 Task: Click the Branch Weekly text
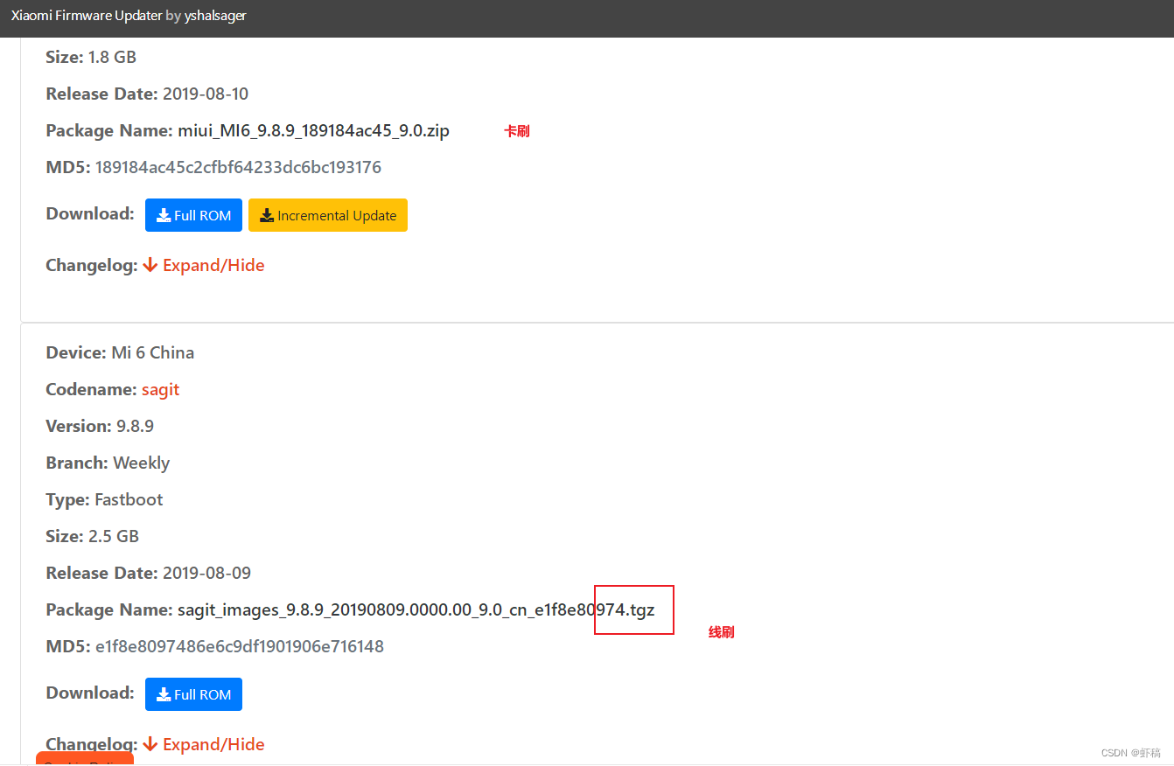tap(108, 463)
